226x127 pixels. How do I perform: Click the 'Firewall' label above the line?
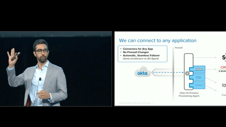point(179,48)
